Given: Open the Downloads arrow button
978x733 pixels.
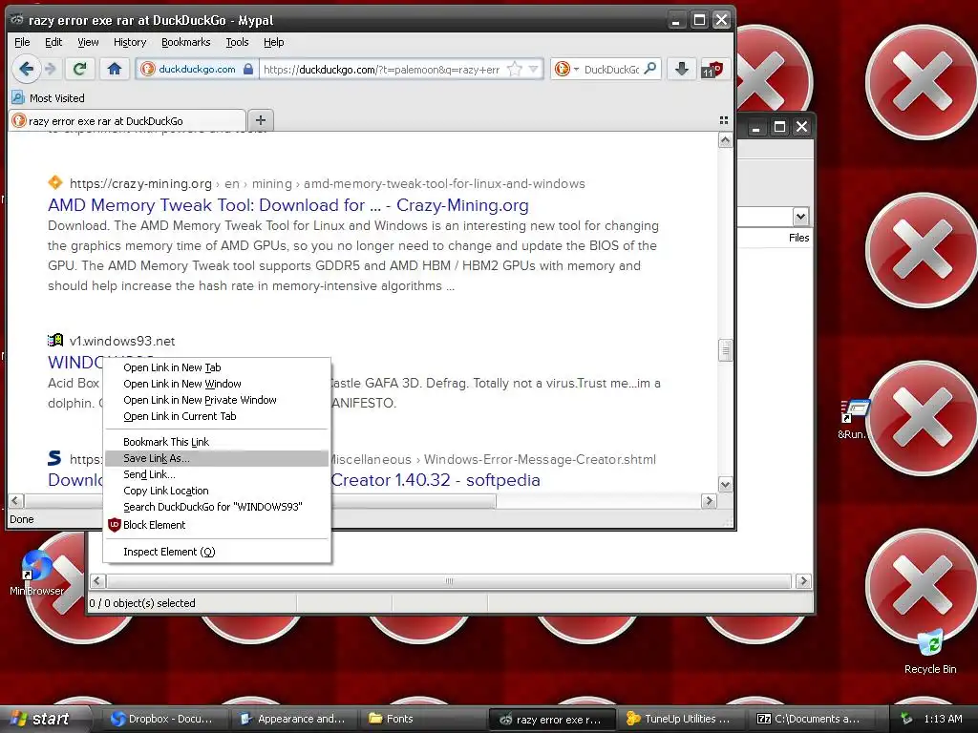Looking at the screenshot, I should [682, 69].
